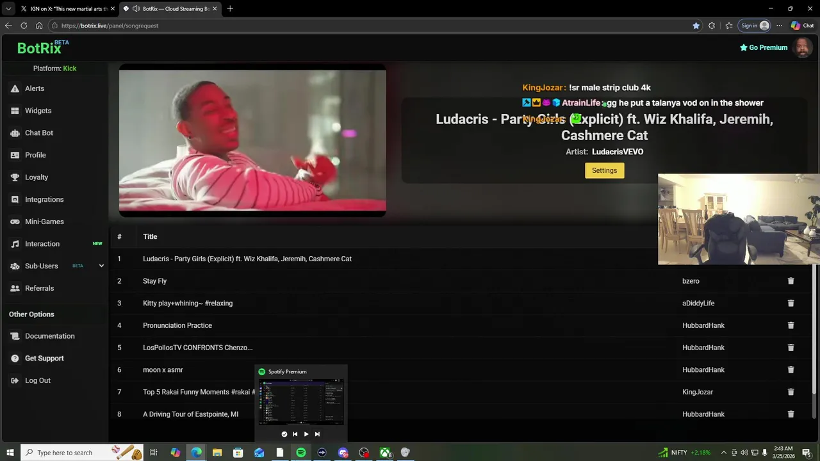Show hidden system tray icons

click(724, 453)
